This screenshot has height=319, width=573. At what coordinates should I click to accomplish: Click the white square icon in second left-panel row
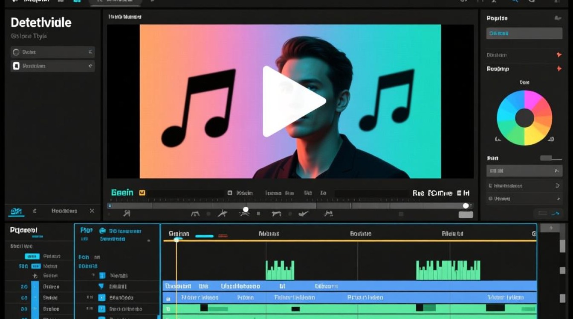pyautogui.click(x=16, y=66)
